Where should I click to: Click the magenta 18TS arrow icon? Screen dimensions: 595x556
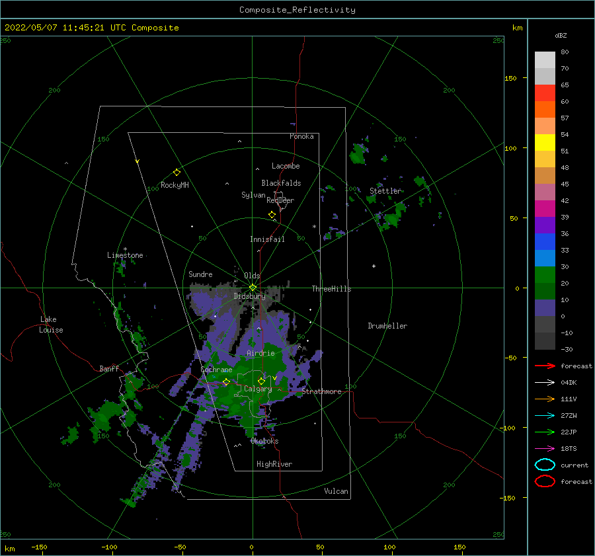pos(545,449)
